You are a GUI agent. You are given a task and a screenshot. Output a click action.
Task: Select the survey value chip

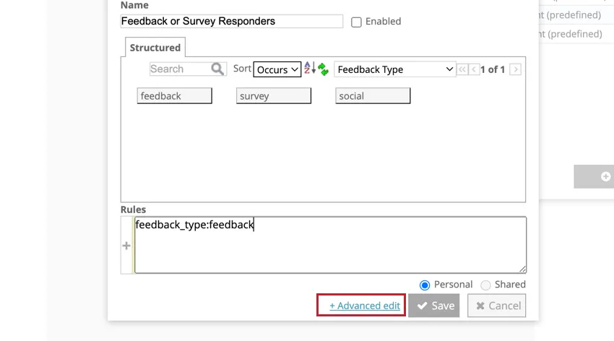pos(274,96)
